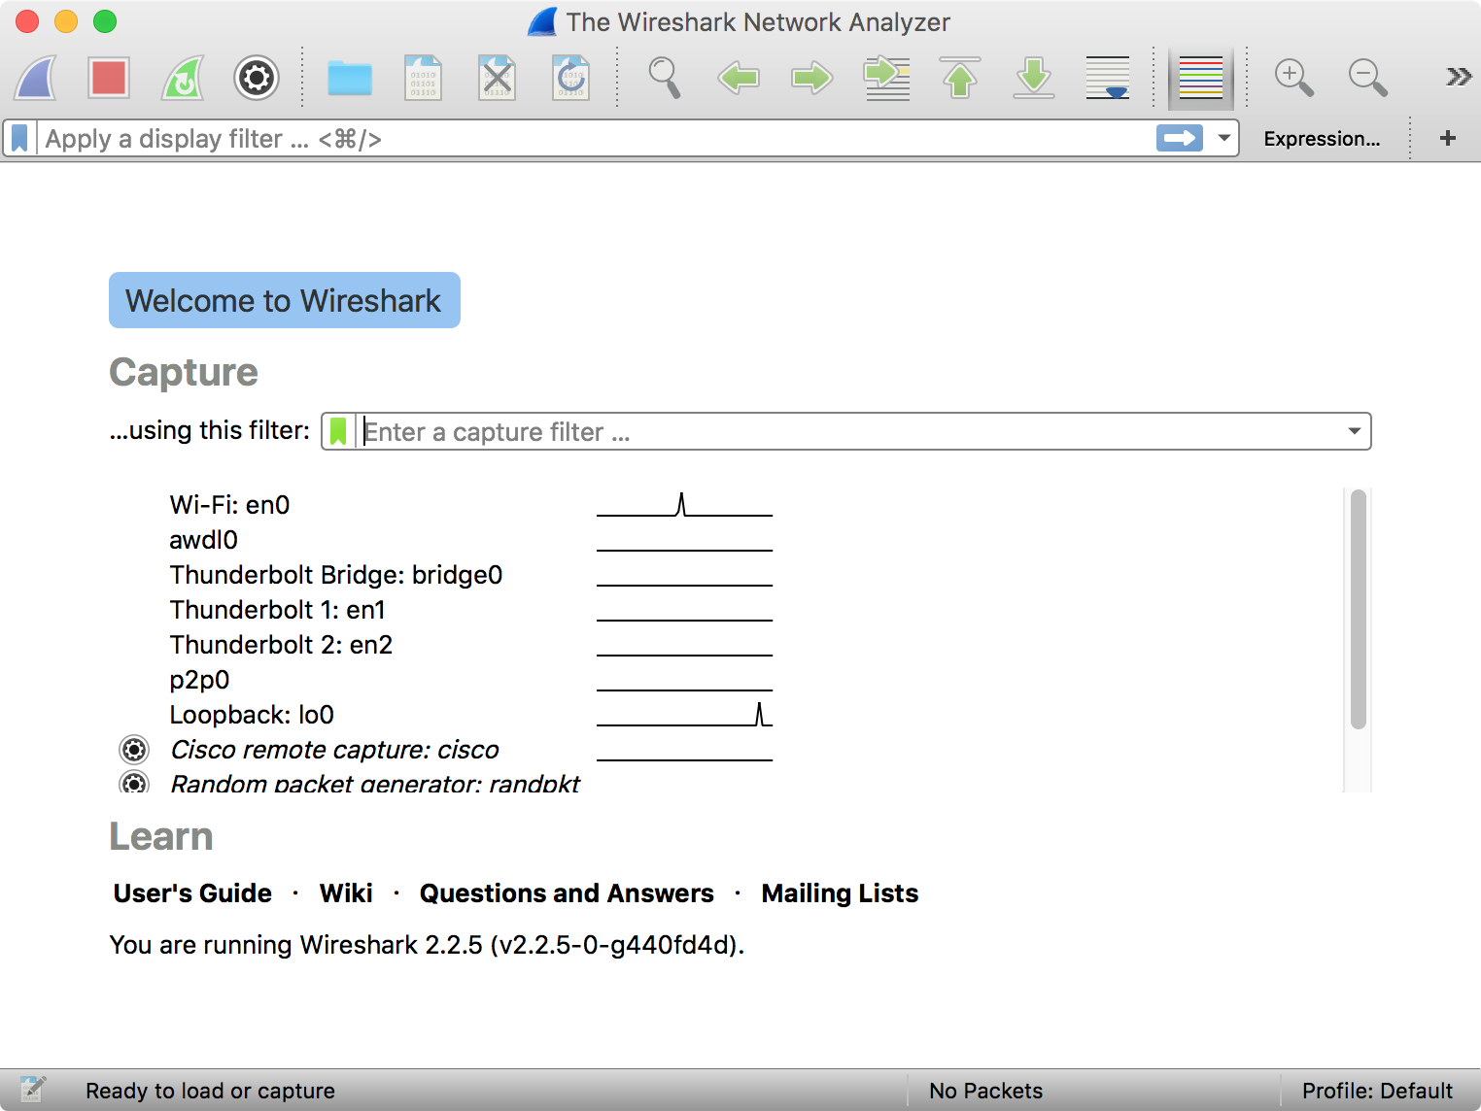This screenshot has width=1481, height=1111.
Task: Open Cisco remote capture settings gear
Action: pyautogui.click(x=134, y=750)
